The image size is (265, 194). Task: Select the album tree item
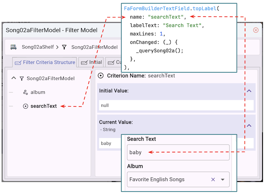point(38,92)
